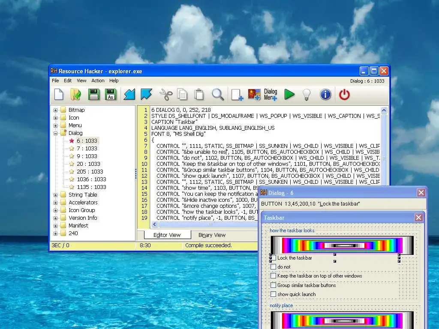Image resolution: width=439 pixels, height=329 pixels.
Task: Expand the Icon Group node
Action: coord(55,210)
